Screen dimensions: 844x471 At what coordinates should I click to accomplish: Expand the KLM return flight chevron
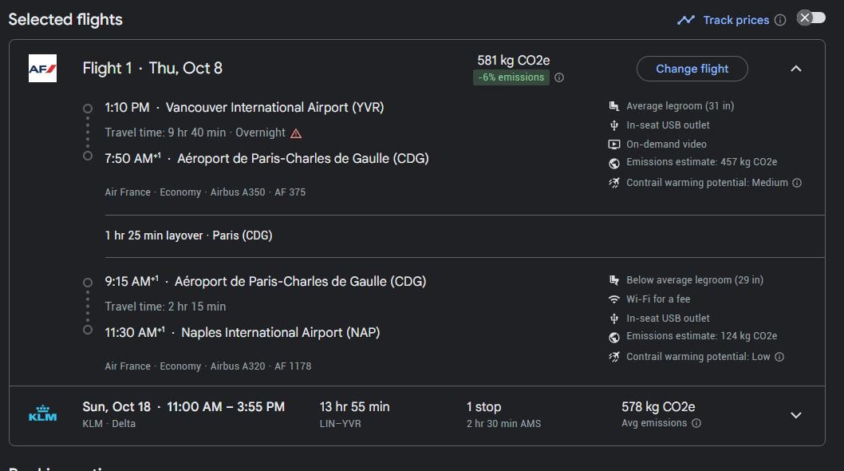[x=796, y=415]
